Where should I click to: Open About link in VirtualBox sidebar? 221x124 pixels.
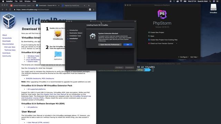coord(4,35)
